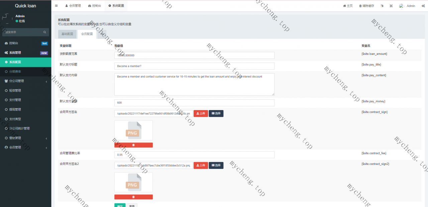Open the Admin user dropdown in header
428x207 pixels.
click(x=407, y=6)
